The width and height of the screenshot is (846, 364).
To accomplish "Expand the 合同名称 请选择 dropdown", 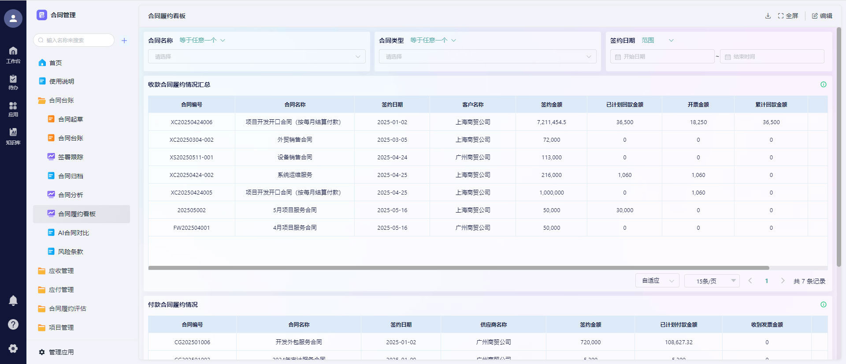I will click(x=257, y=57).
